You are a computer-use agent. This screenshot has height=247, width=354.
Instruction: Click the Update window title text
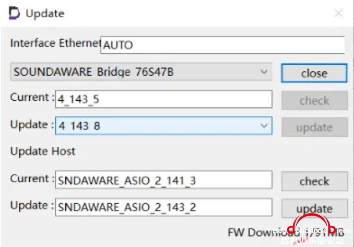tap(45, 14)
